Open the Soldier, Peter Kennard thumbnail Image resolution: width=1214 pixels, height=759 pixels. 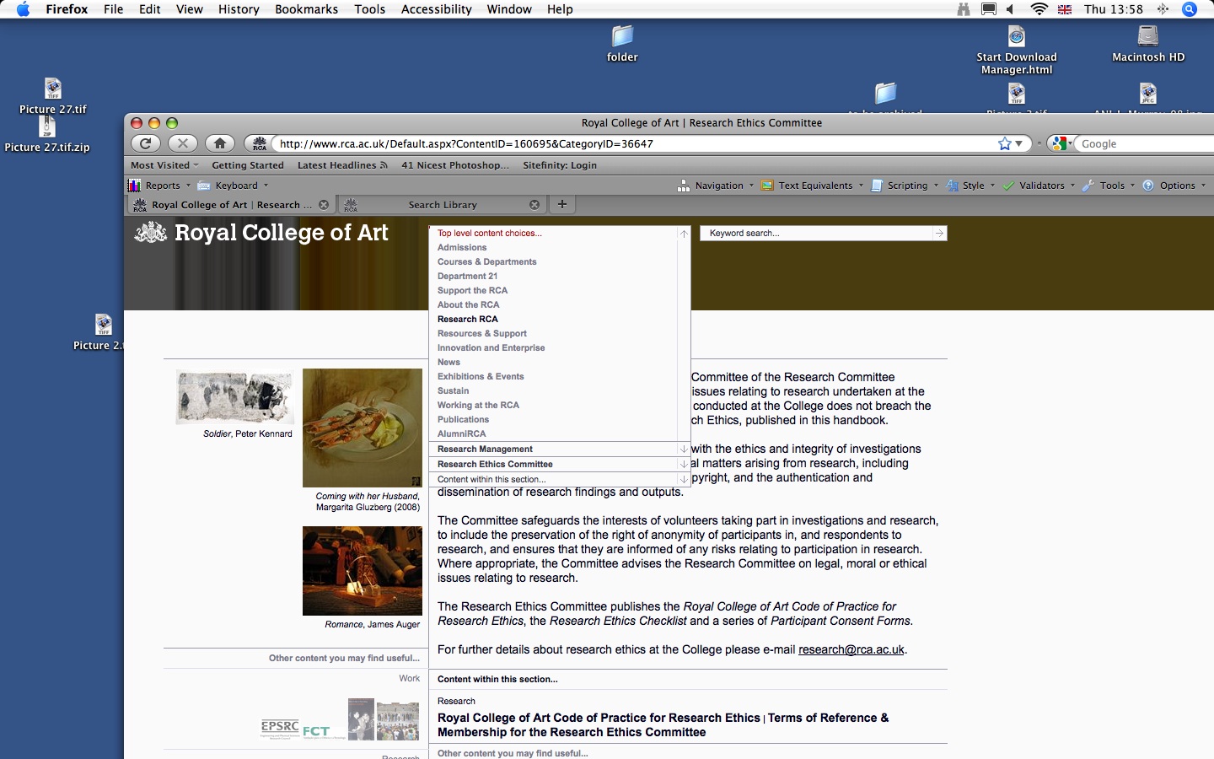point(235,396)
